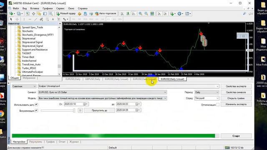The image size is (267, 150).
Task: Open the 'до' 2020.04.03 date picker
Action: (138, 104)
